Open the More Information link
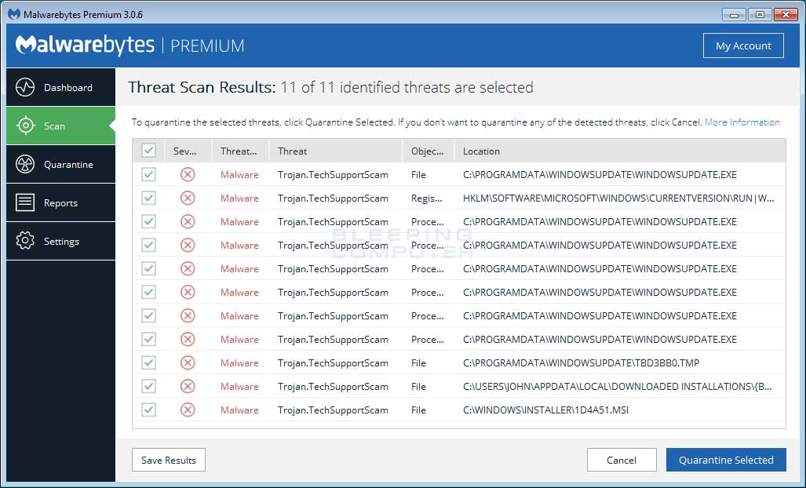The image size is (806, 488). click(x=742, y=122)
